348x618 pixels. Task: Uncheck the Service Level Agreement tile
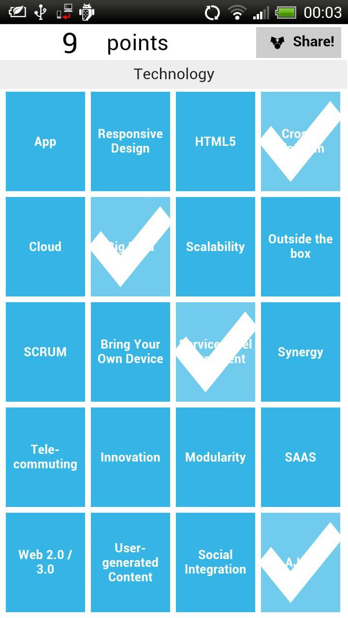215,352
